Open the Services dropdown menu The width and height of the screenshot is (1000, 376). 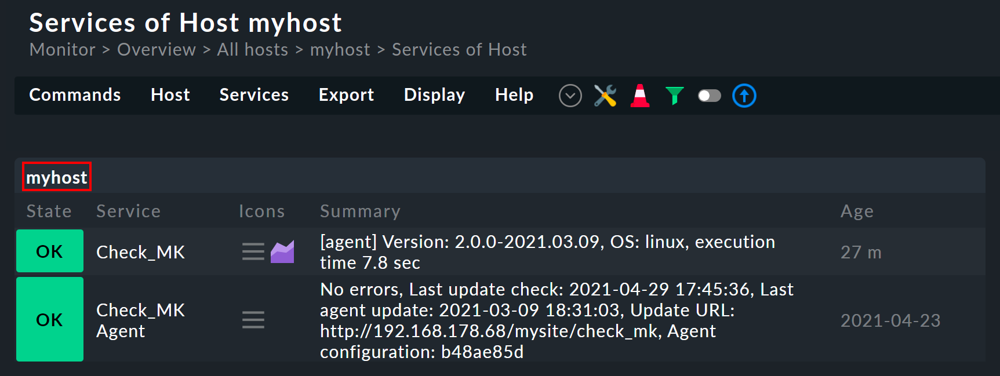tap(254, 95)
